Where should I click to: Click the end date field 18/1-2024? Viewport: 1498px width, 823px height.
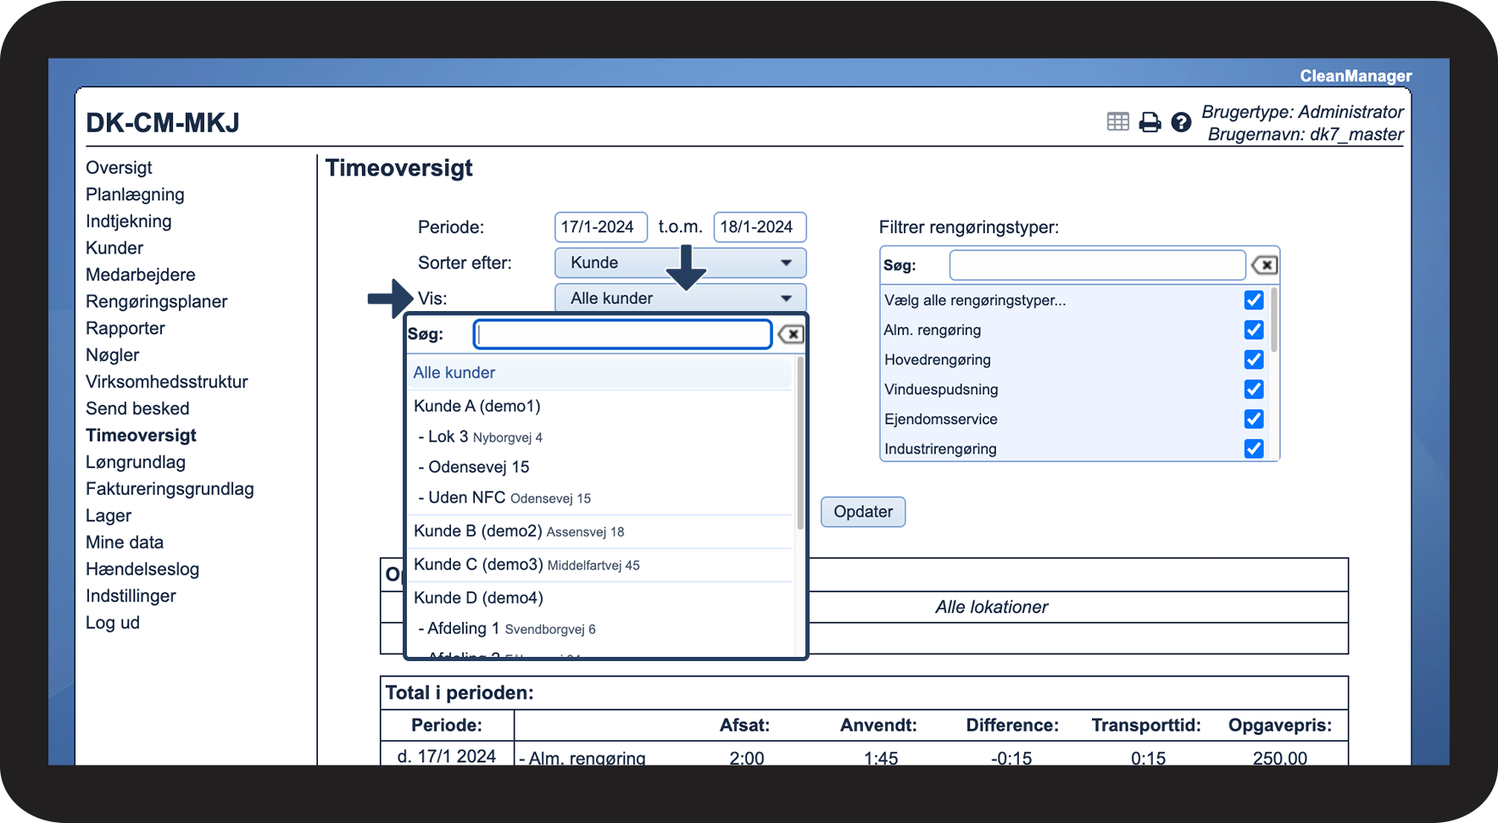760,227
